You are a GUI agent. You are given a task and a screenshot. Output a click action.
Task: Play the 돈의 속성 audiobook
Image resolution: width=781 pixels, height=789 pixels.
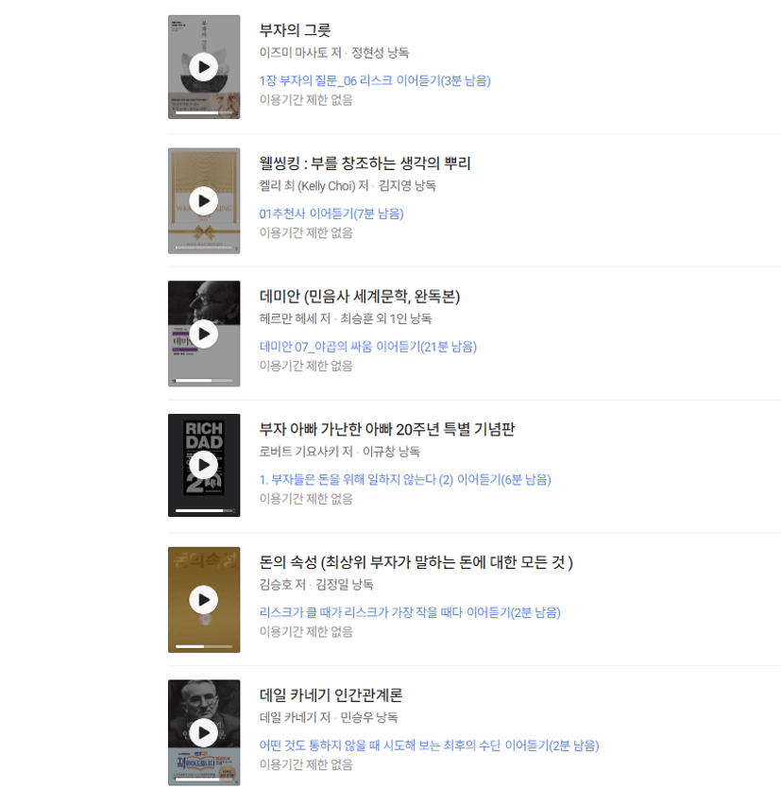coord(204,600)
